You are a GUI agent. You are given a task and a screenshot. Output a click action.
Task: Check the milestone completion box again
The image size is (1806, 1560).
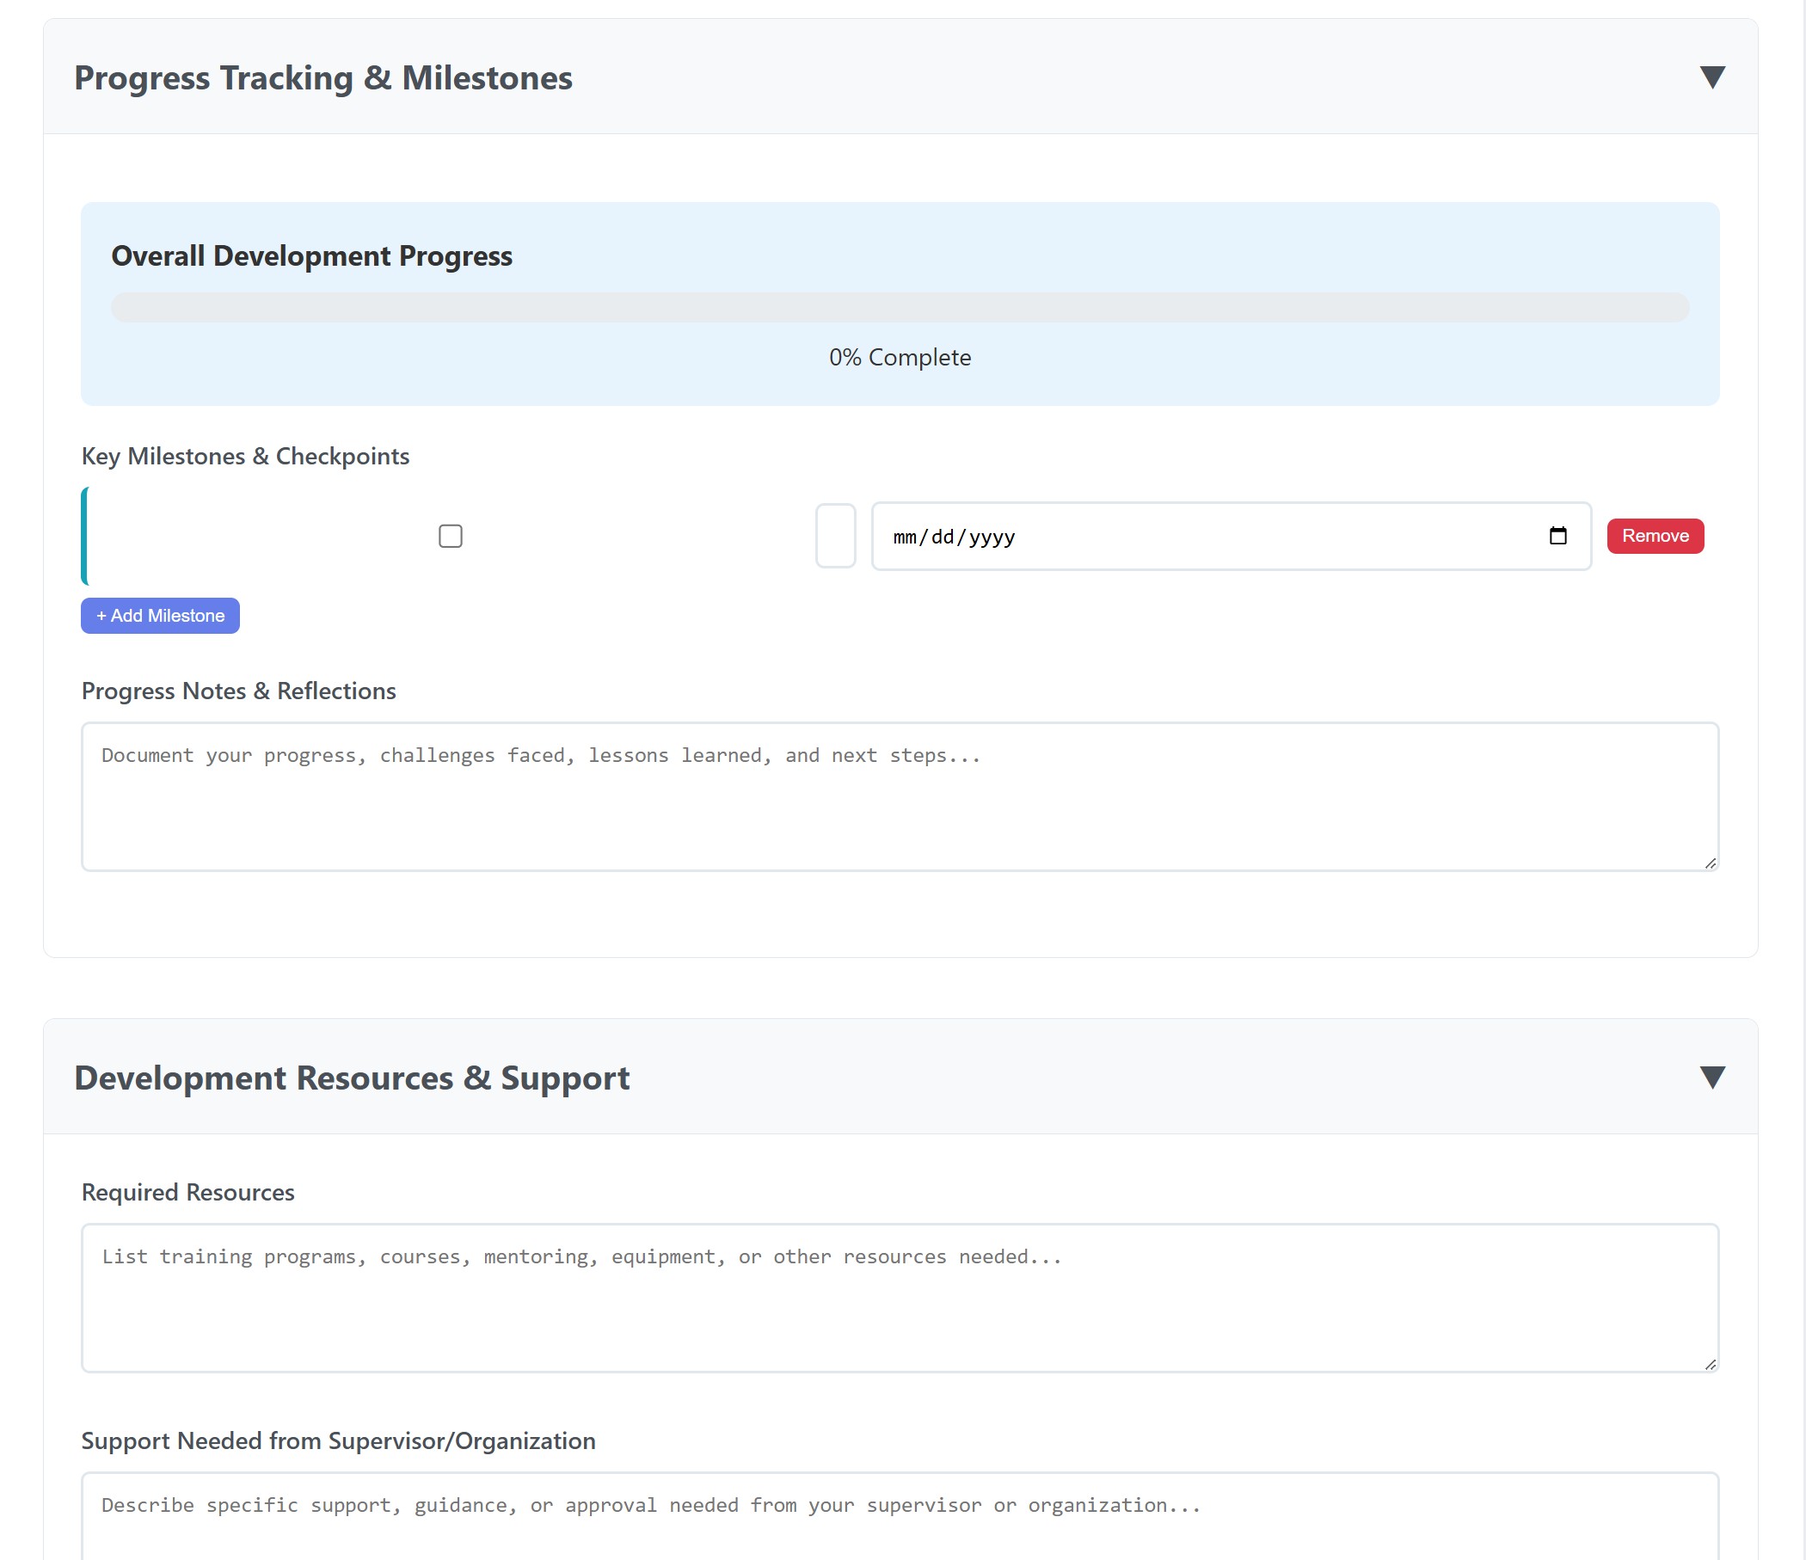451,536
